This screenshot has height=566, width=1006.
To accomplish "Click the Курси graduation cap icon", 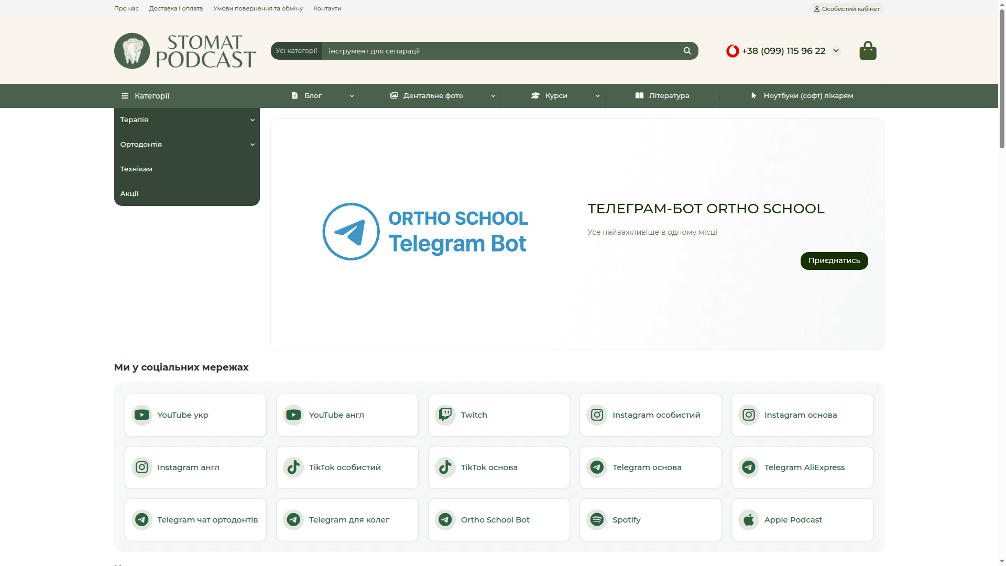I will pos(535,95).
